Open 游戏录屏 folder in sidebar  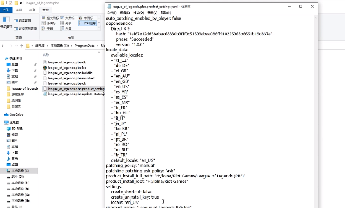(x=15, y=94)
